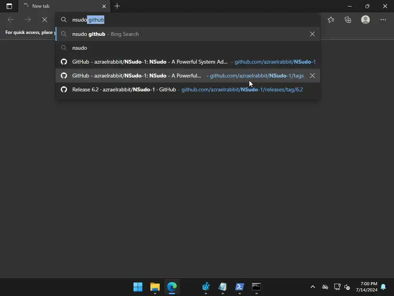The width and height of the screenshot is (394, 296).
Task: Close the New tab tab
Action: pos(104,6)
